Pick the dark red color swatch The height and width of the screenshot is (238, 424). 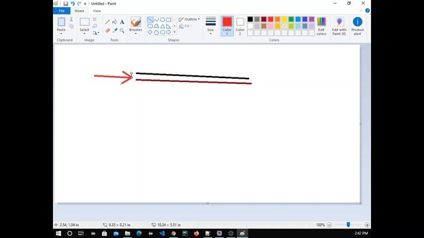coord(264,19)
